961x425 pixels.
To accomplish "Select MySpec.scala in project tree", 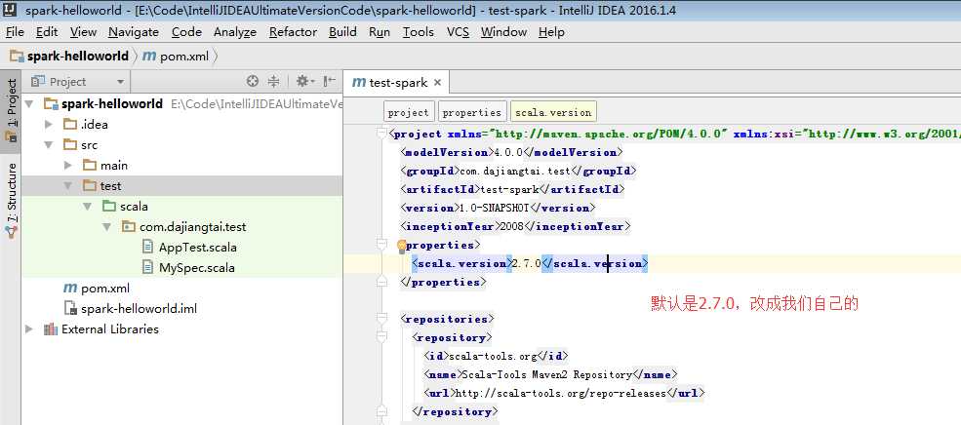I will coord(197,268).
